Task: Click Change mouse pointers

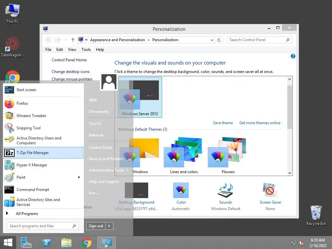Action: [72, 79]
